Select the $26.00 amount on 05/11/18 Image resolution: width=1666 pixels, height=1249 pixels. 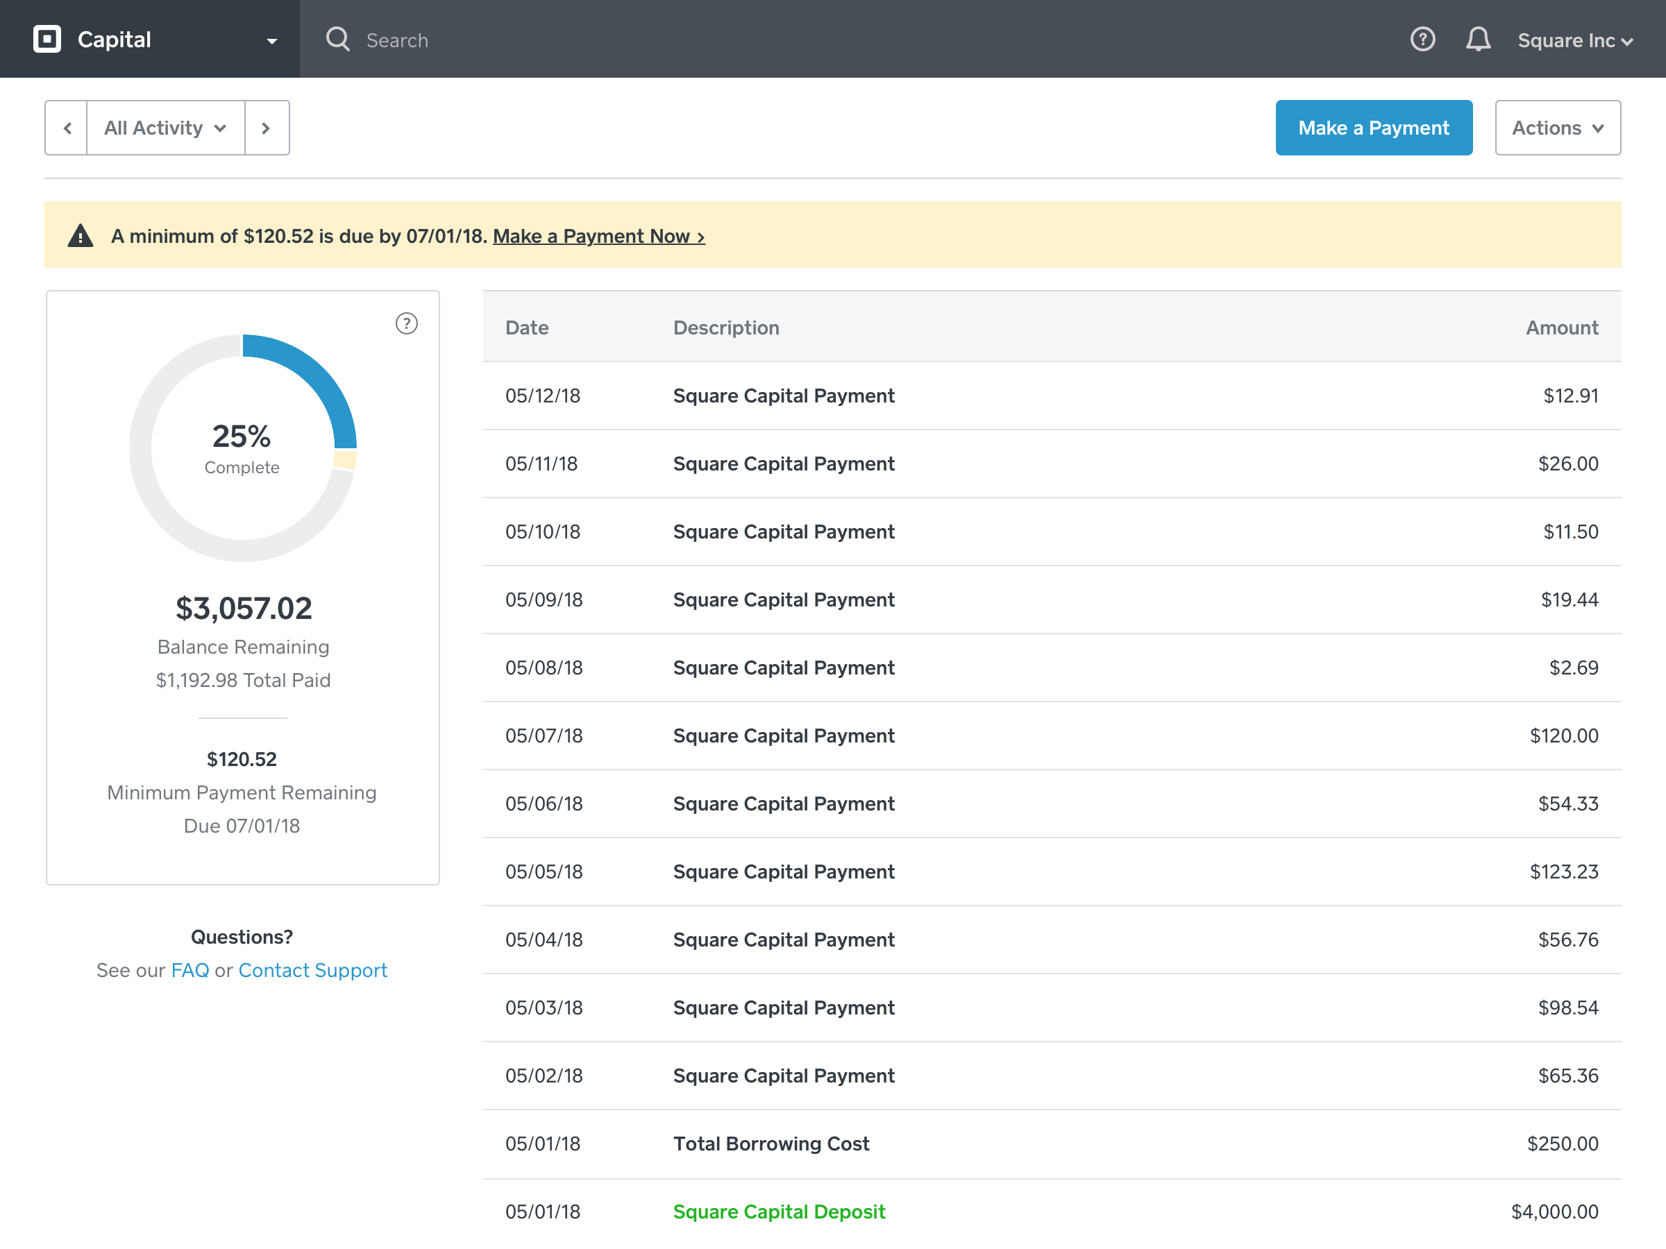(x=1568, y=464)
